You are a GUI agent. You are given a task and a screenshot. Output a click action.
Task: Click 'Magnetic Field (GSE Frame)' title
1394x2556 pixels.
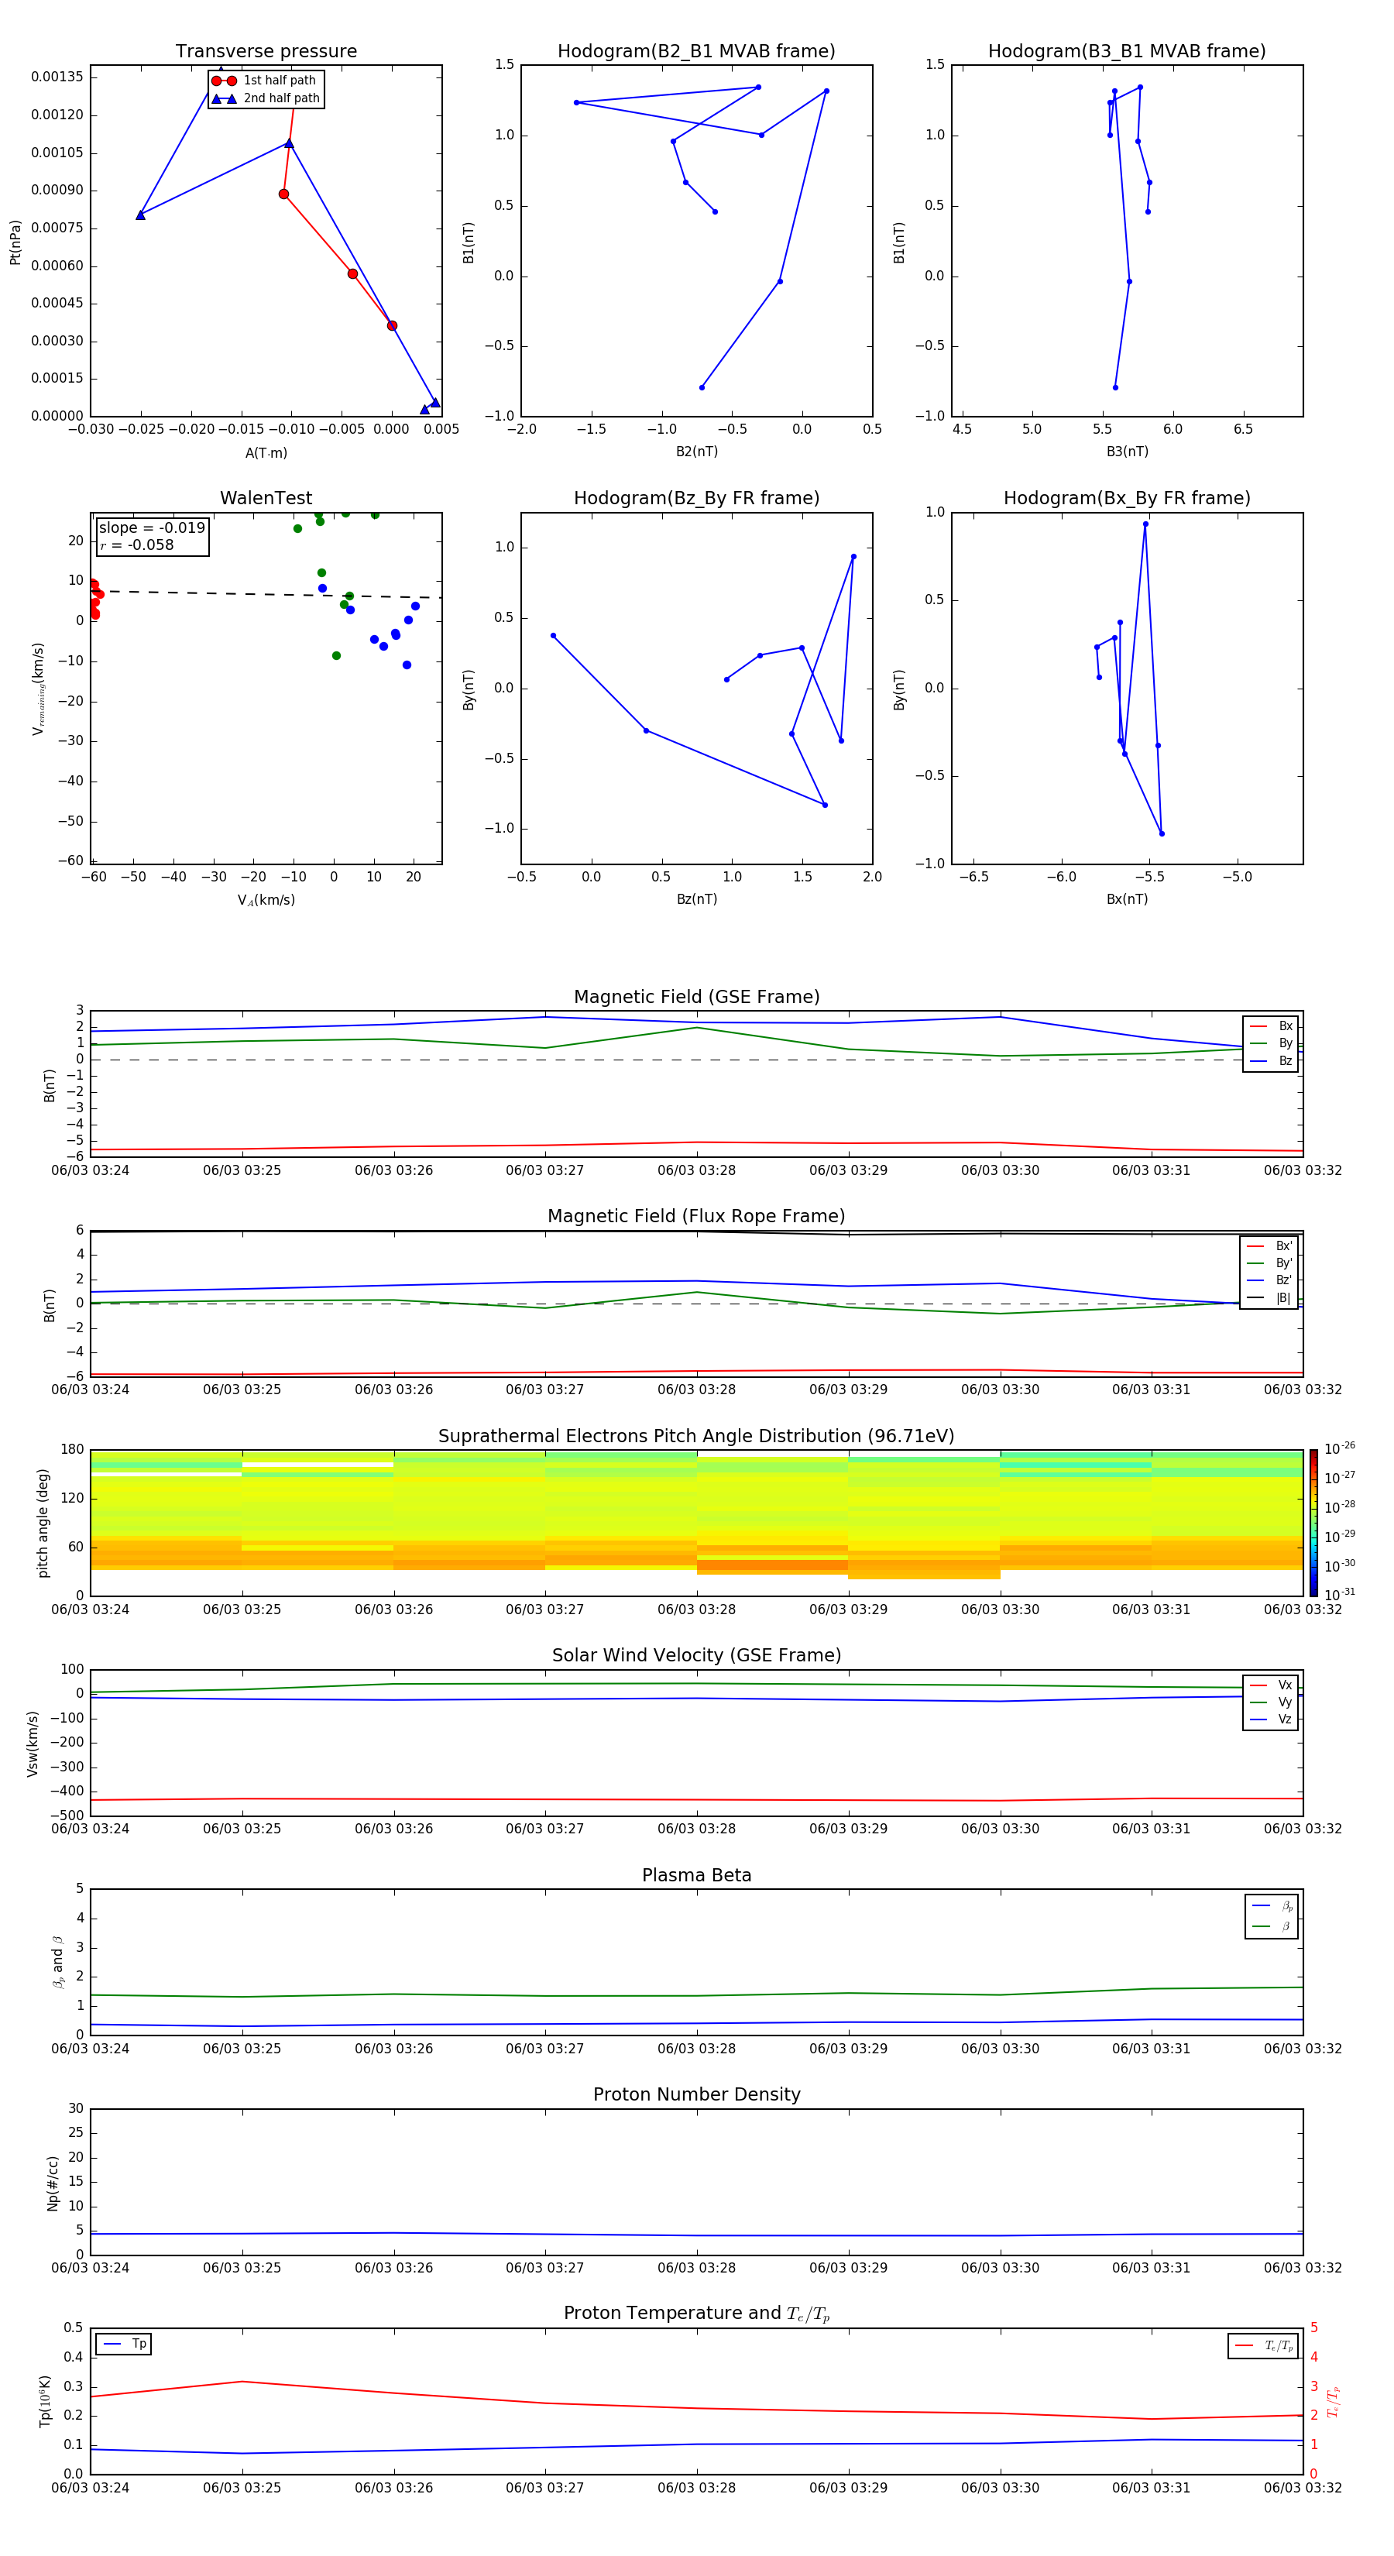696,997
